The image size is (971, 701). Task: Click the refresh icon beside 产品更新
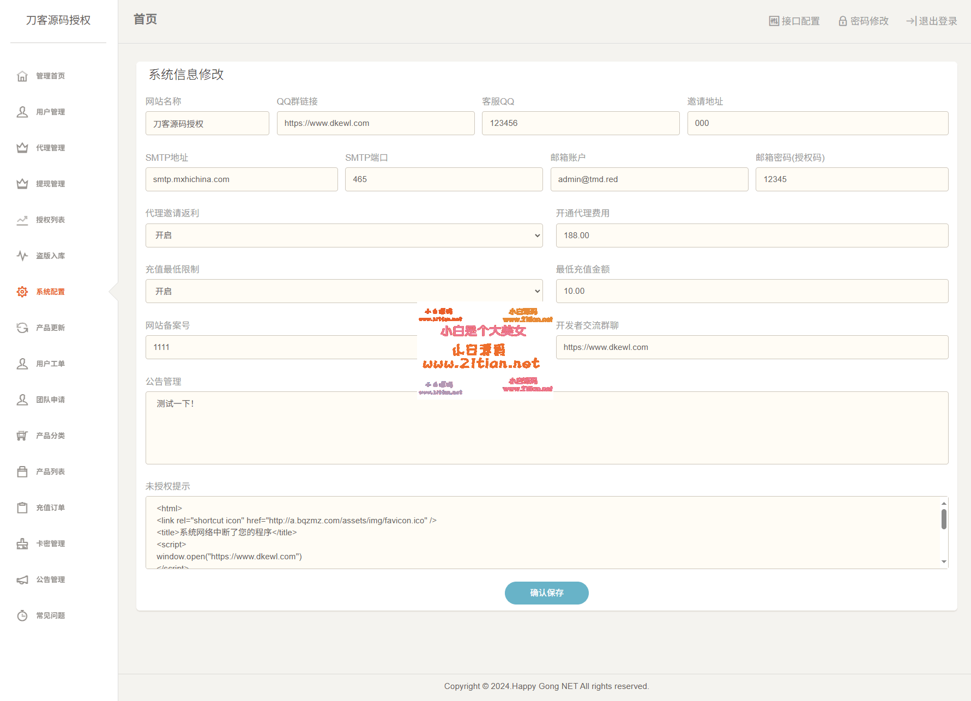tap(22, 328)
